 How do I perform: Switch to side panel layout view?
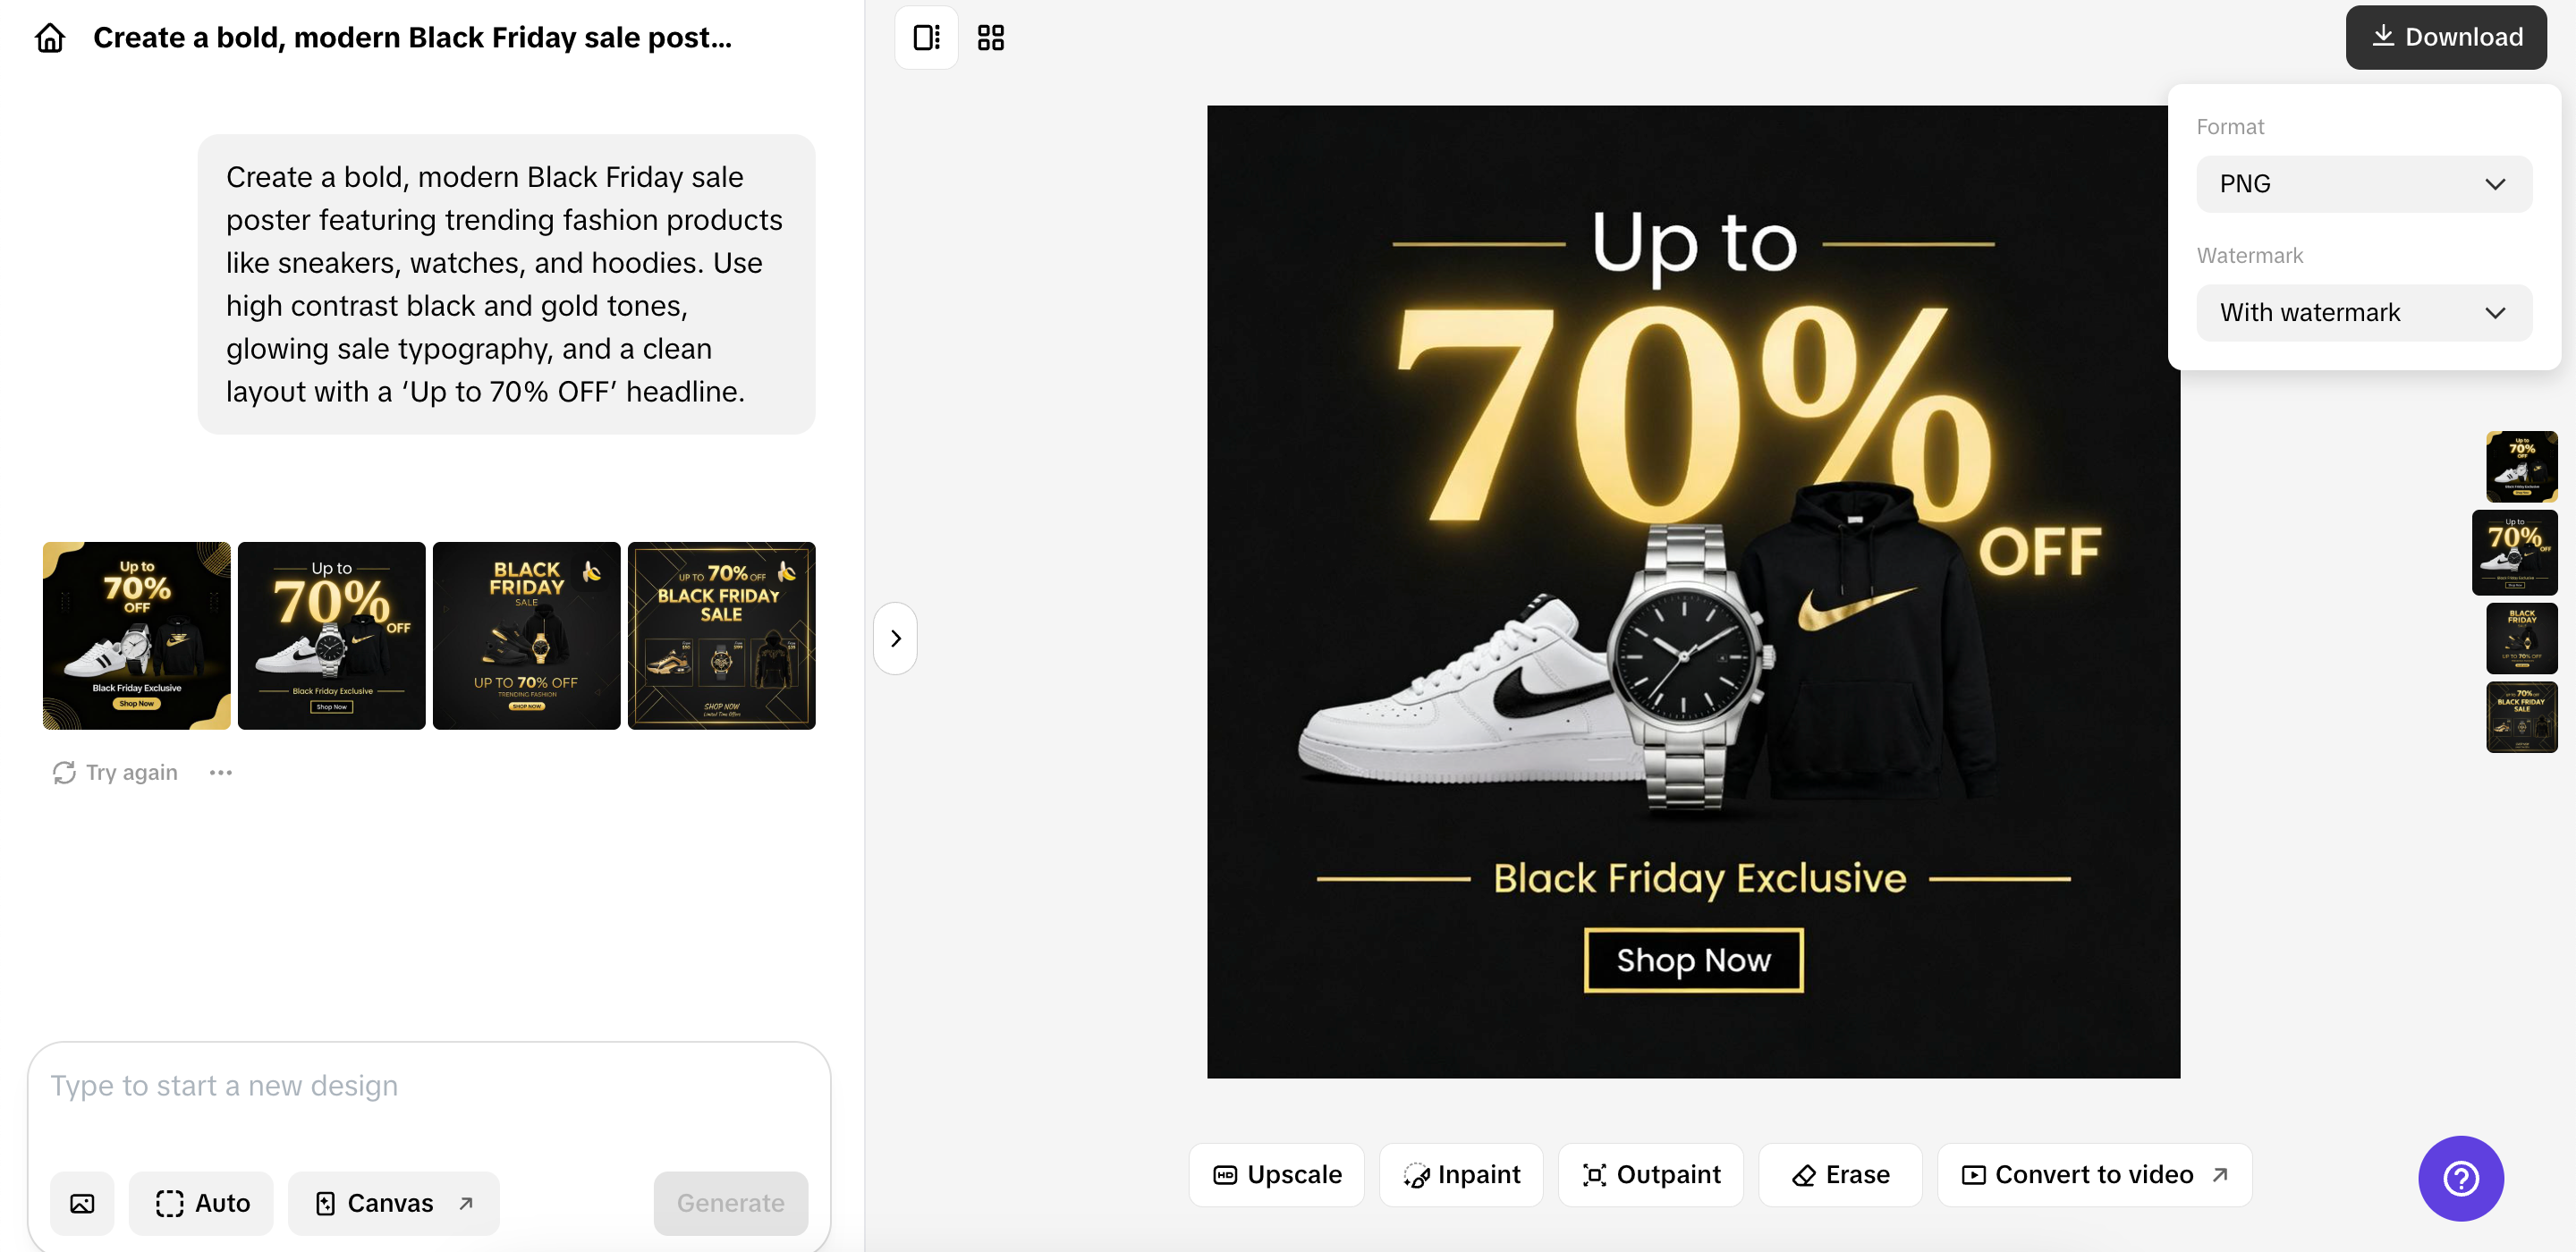click(x=926, y=38)
